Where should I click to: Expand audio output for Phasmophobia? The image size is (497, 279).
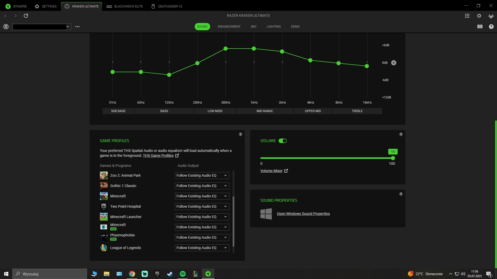202,237
